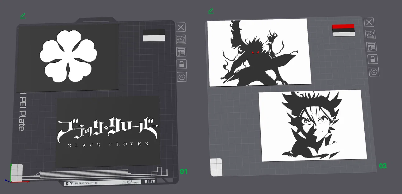The image size is (402, 194).
Task: Arrange objects on plate 02
Action: (x=372, y=47)
